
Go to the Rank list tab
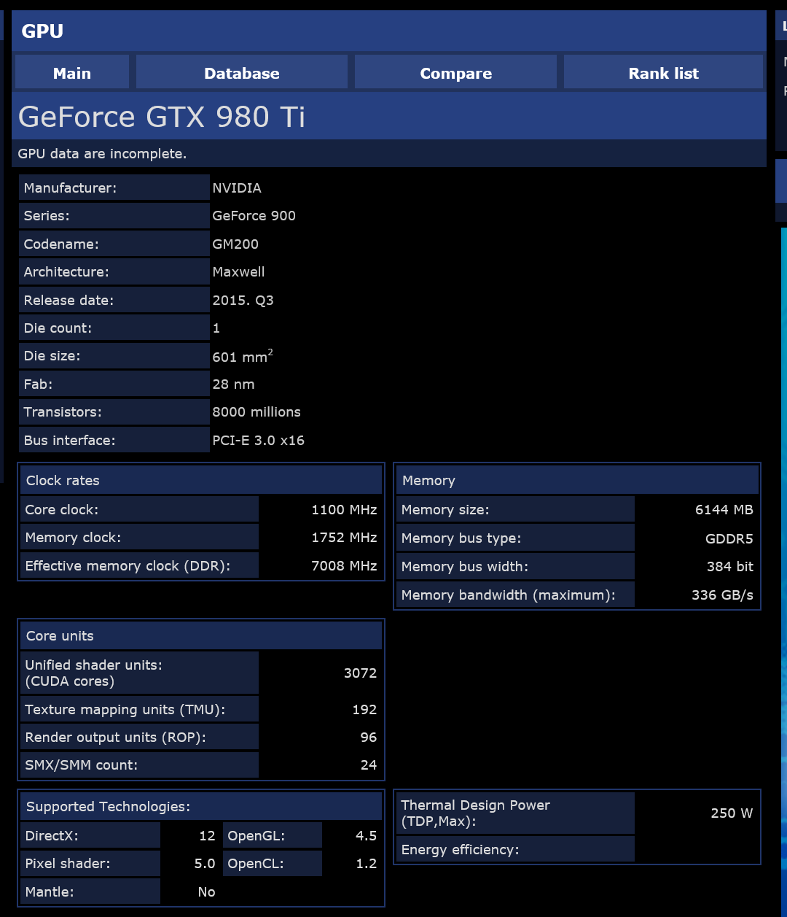pyautogui.click(x=663, y=73)
